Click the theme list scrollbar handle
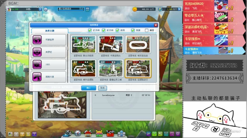This screenshot has width=247, height=138. (68, 48)
